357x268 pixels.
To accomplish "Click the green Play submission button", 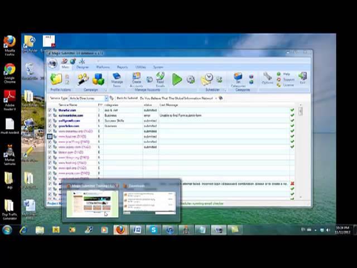I will click(177, 79).
